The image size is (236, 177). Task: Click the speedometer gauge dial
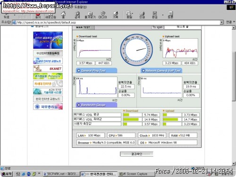tap(136, 50)
